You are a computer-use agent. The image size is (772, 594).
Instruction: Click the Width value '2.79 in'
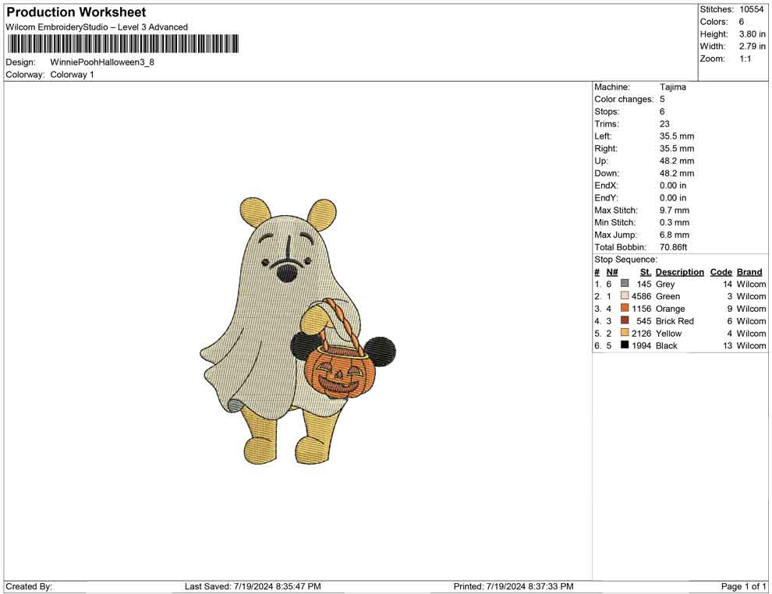(752, 46)
